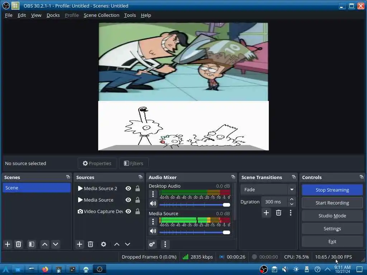Lock the Media Source 2 source
Viewport: 367px width, 275px height.
(138, 188)
